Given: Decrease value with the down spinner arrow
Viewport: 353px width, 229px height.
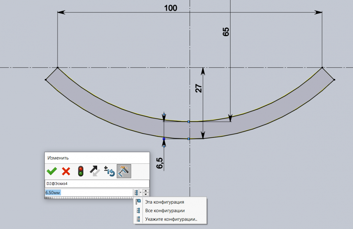Looking at the screenshot, I should 146,194.
